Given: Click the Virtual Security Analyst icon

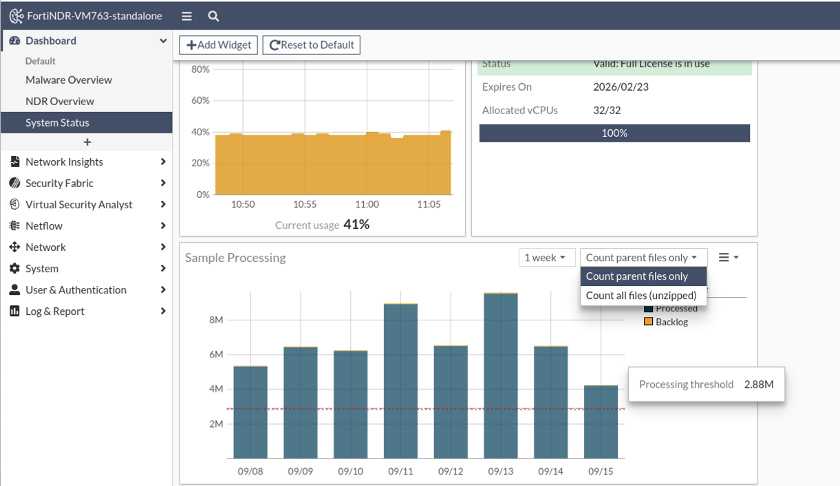Looking at the screenshot, I should pyautogui.click(x=14, y=204).
